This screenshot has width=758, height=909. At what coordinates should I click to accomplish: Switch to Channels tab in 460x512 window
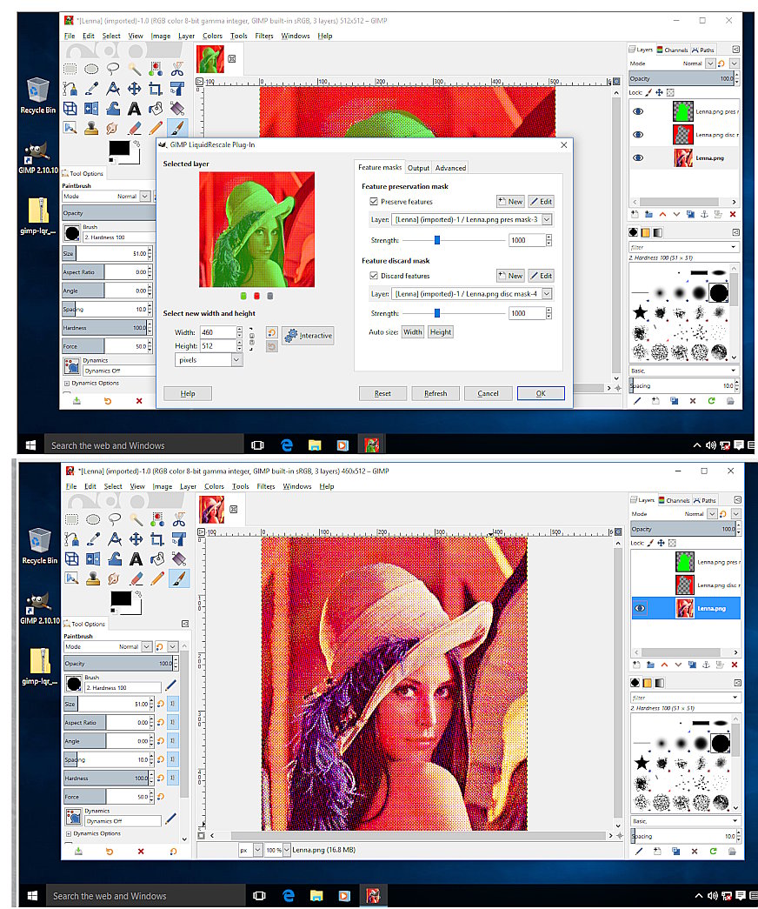[x=674, y=500]
